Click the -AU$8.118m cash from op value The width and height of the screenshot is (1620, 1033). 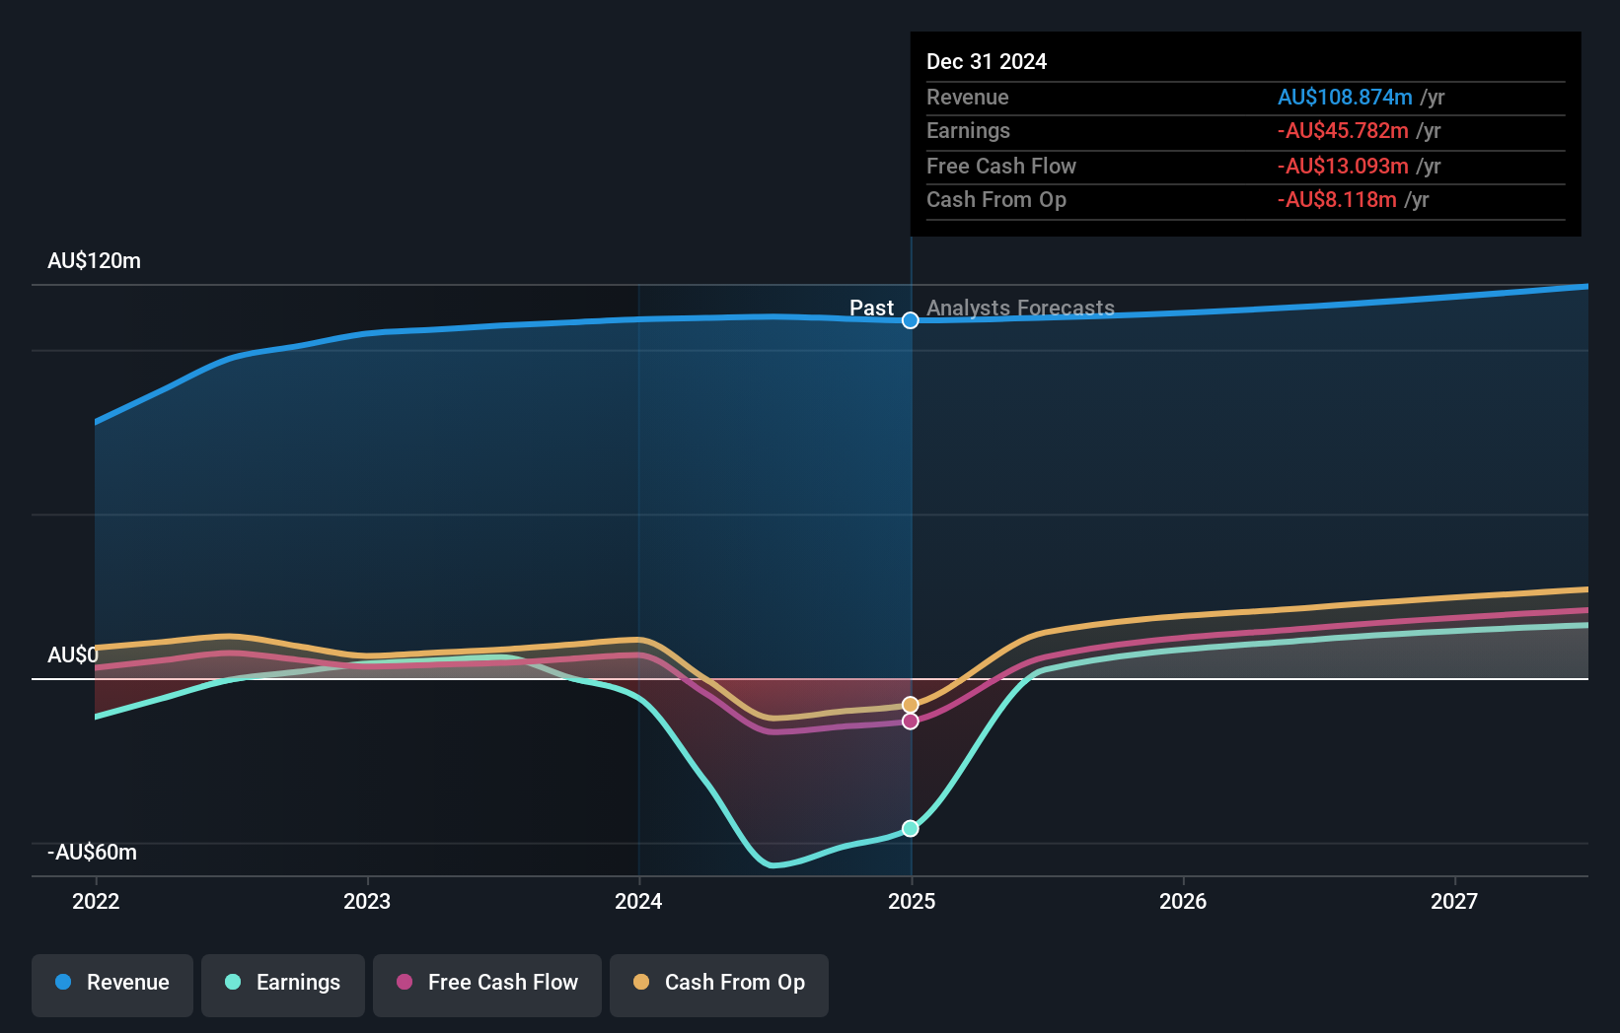1337,200
